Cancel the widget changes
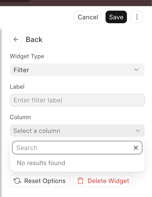 pyautogui.click(x=88, y=17)
